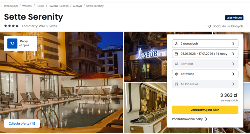
Task: Click the 7.1 rating score badge
Action: pos(12,44)
